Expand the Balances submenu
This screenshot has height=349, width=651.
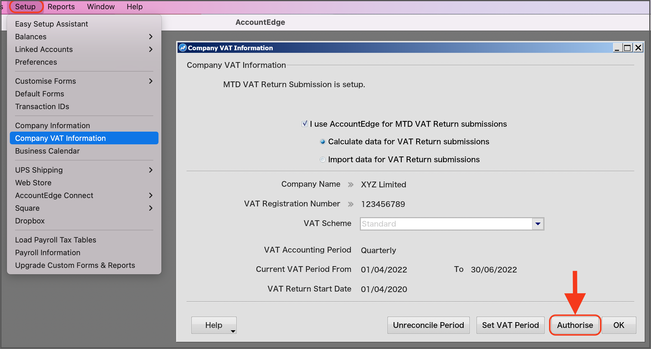point(151,37)
